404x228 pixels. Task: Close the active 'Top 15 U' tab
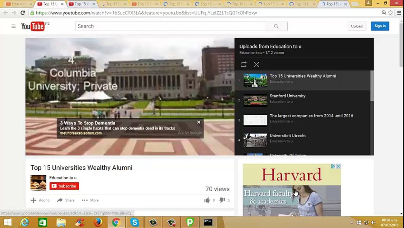(x=62, y=4)
